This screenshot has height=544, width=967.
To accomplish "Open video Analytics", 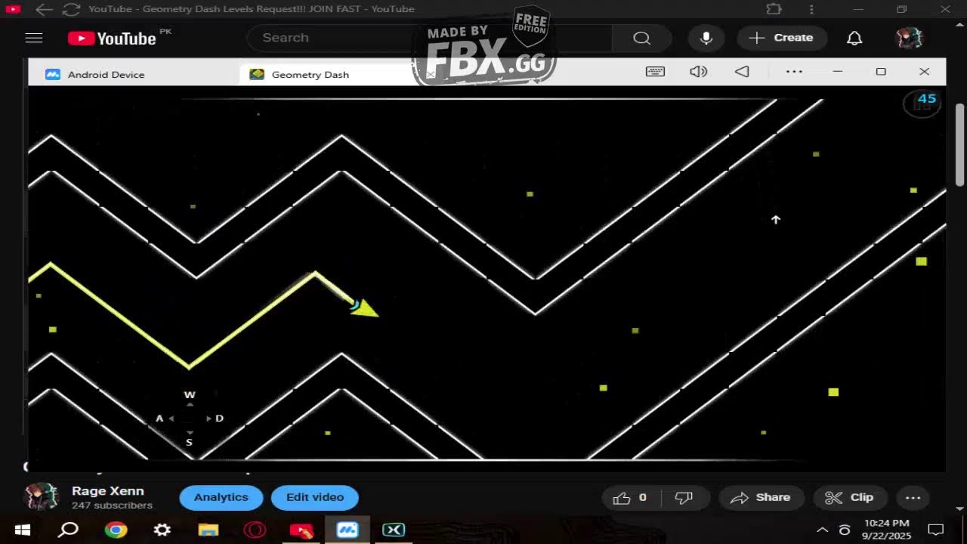I will click(221, 497).
